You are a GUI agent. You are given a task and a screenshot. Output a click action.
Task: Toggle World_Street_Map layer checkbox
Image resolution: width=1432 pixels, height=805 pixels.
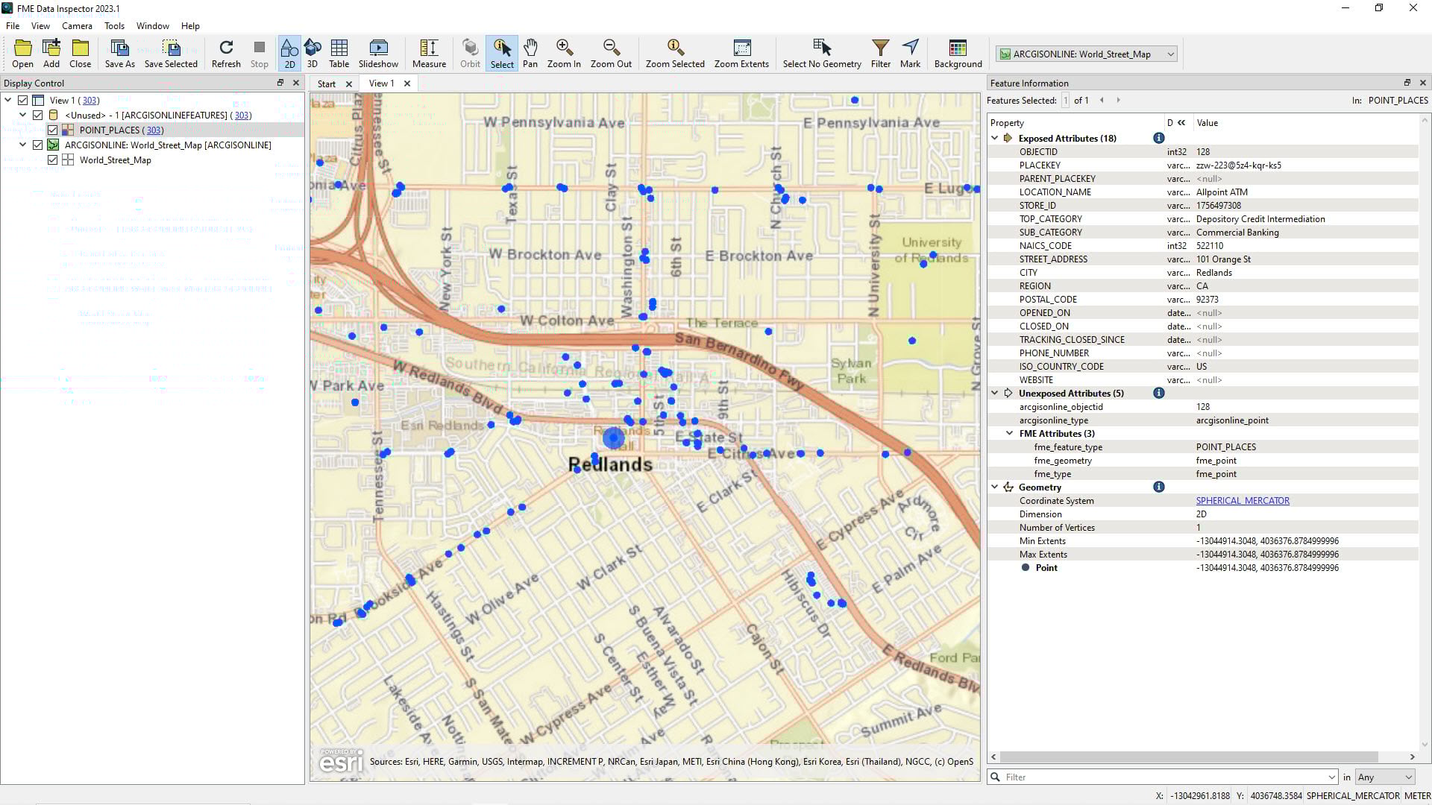[53, 160]
